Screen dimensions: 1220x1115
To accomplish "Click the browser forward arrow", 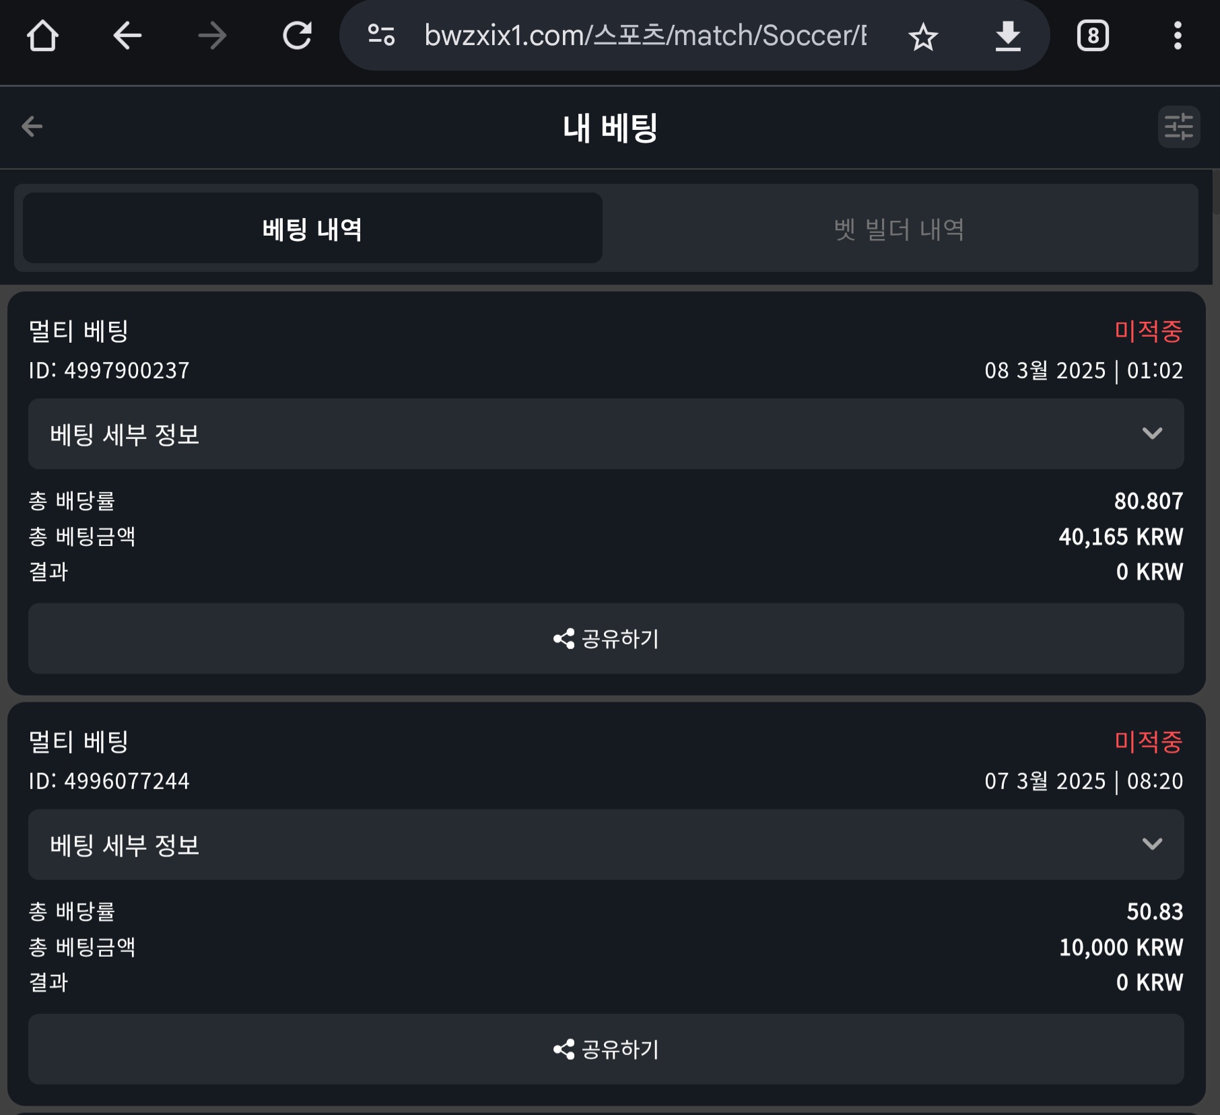I will [212, 36].
